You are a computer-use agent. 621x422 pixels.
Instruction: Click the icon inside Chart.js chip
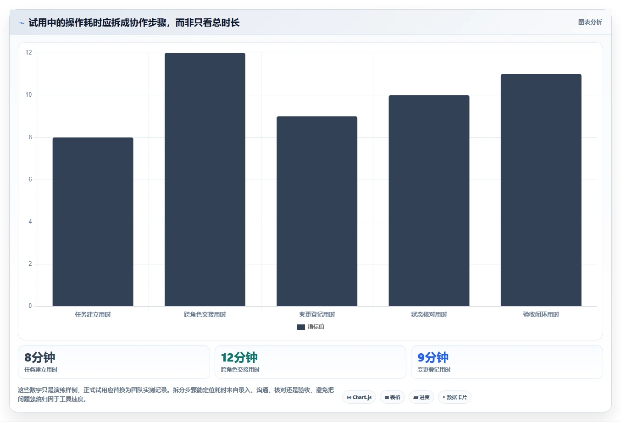tap(349, 397)
